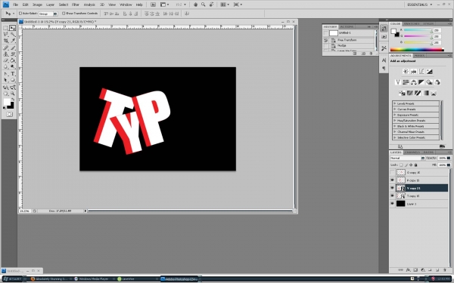Open the Opacity dropdown arrow
Image resolution: width=454 pixels, height=283 pixels.
pyautogui.click(x=449, y=158)
